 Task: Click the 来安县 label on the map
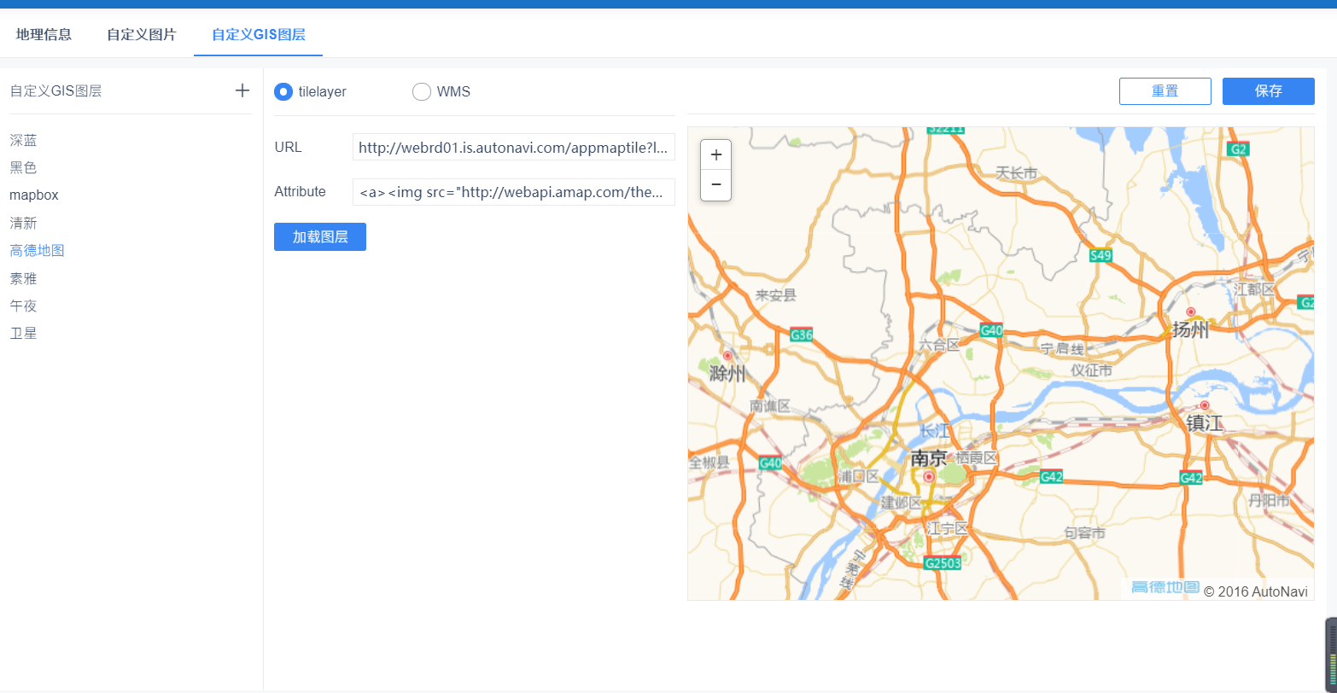(775, 295)
